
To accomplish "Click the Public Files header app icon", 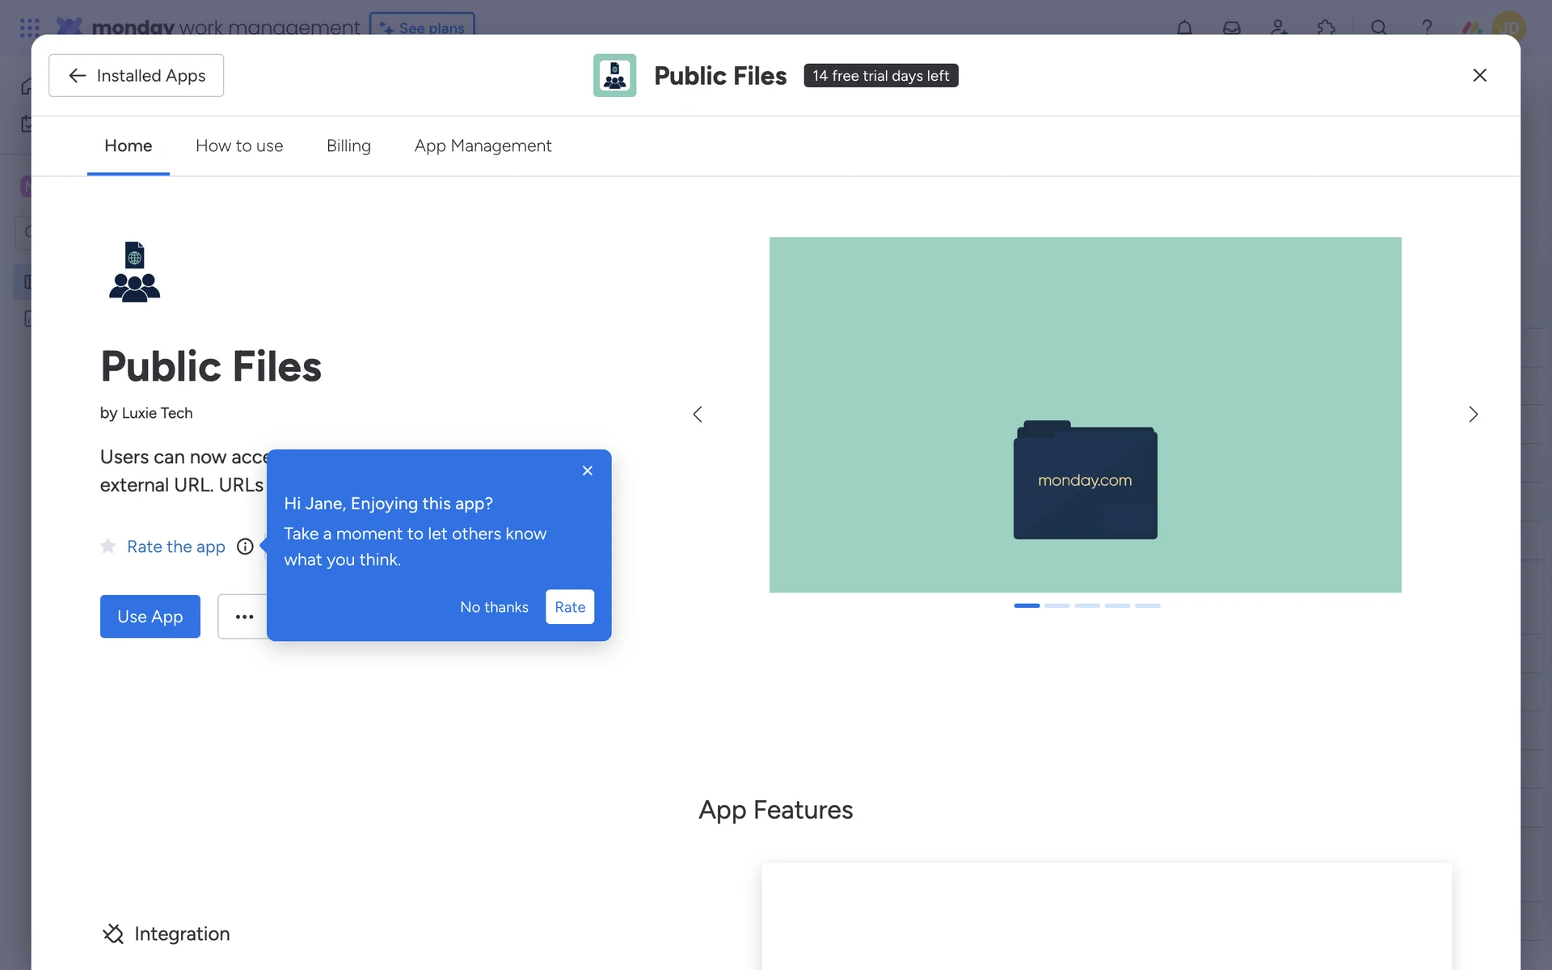I will click(x=614, y=75).
